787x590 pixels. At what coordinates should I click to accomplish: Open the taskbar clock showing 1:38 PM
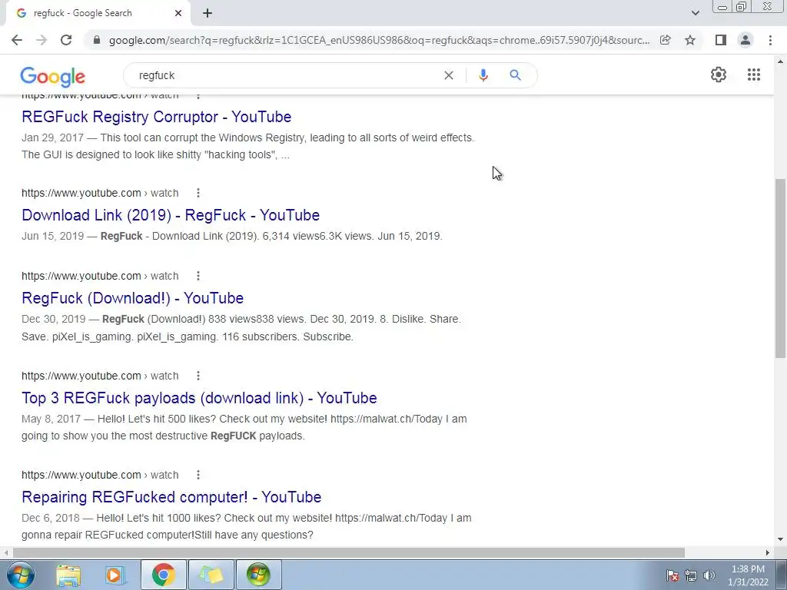pos(748,575)
